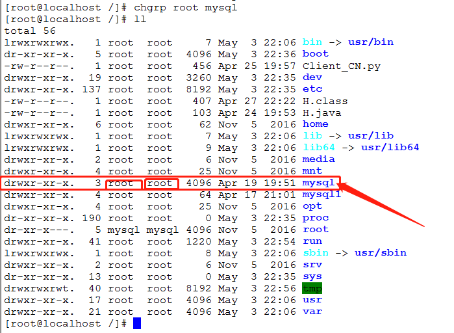Click the link count '137' on etc row
The height and width of the screenshot is (333, 454).
point(91,89)
